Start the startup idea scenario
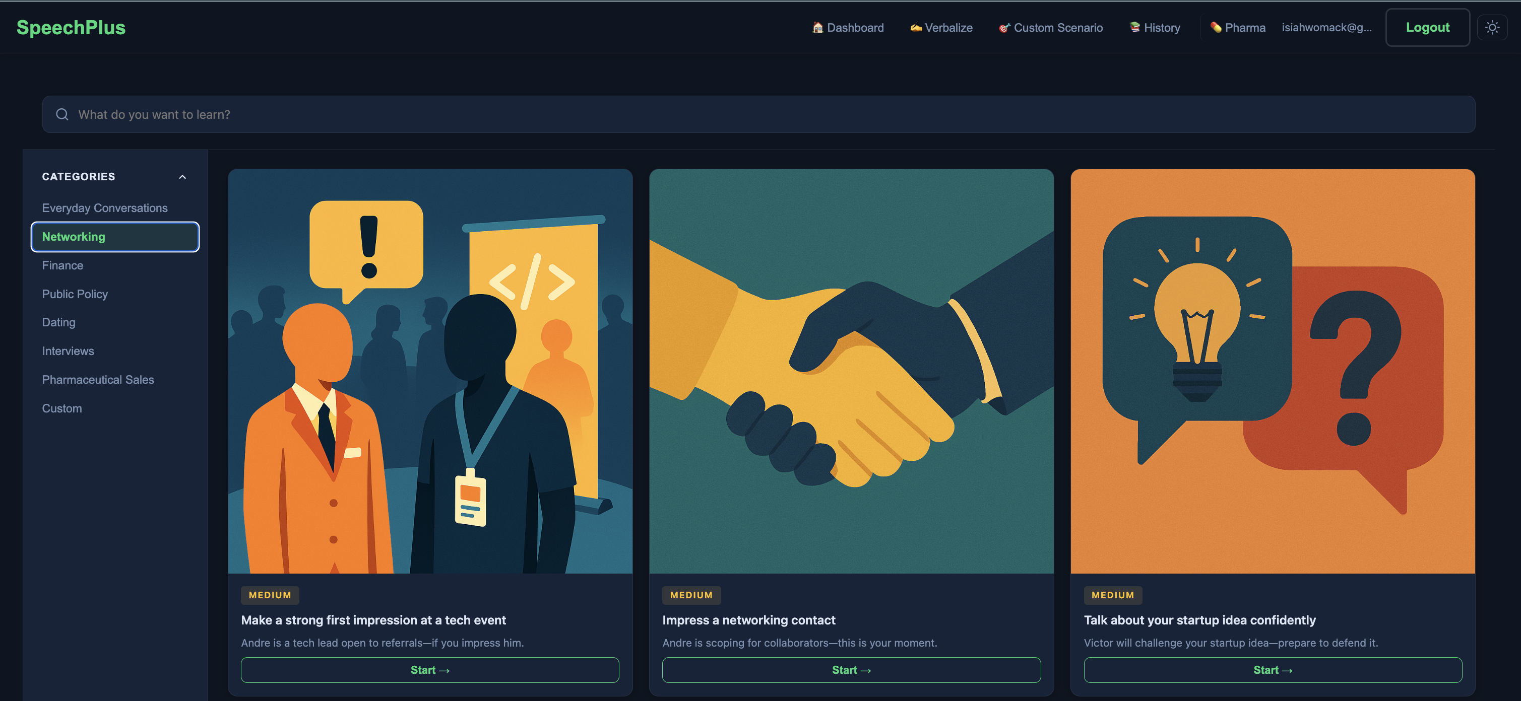Image resolution: width=1521 pixels, height=701 pixels. 1273,670
